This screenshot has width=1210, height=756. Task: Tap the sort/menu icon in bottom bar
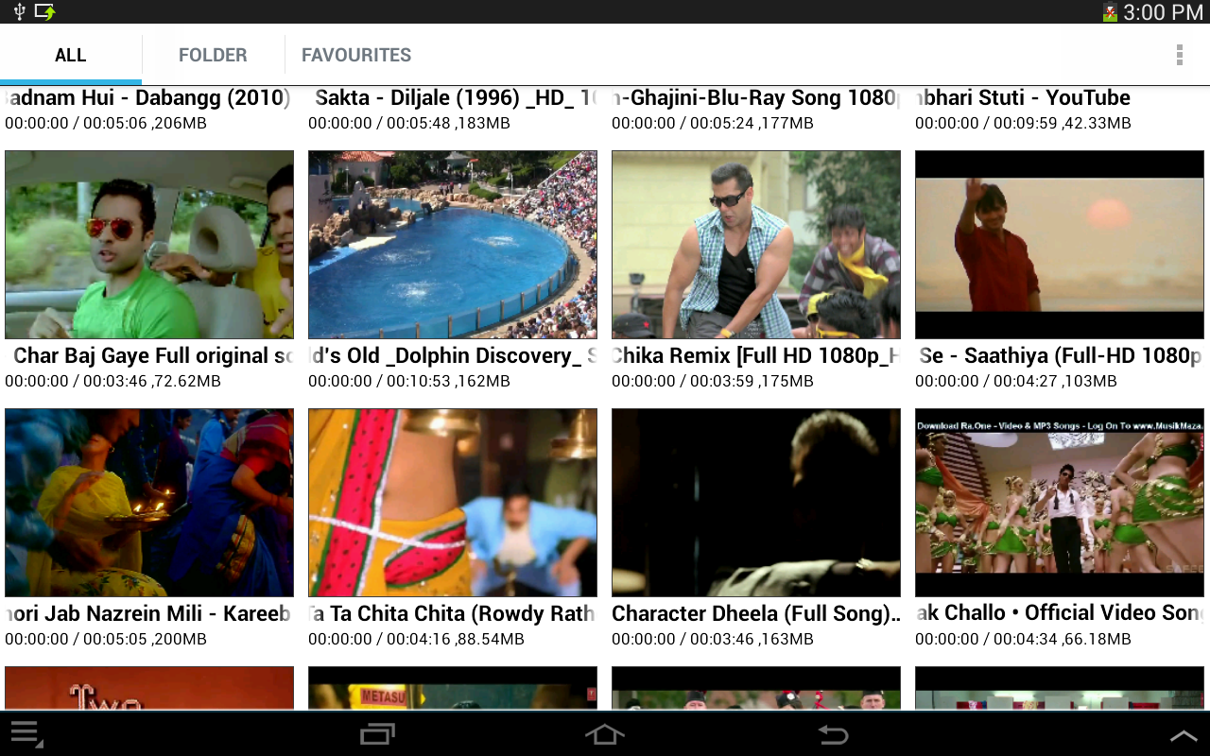[x=27, y=733]
